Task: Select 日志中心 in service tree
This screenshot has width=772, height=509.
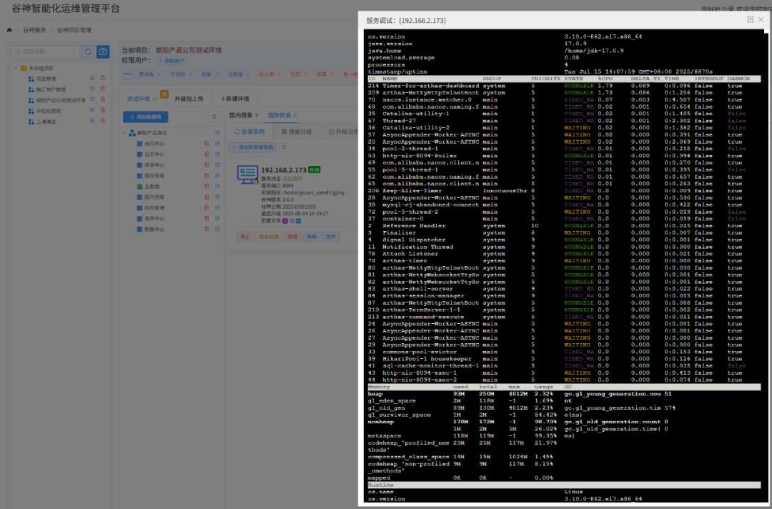Action: [154, 154]
